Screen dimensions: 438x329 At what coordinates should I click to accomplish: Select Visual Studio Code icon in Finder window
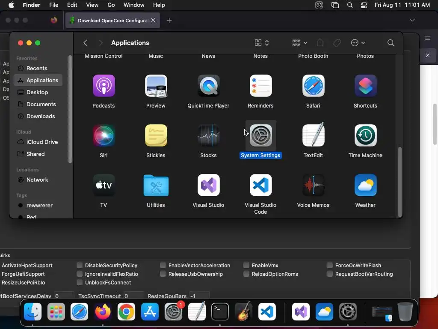(x=260, y=185)
